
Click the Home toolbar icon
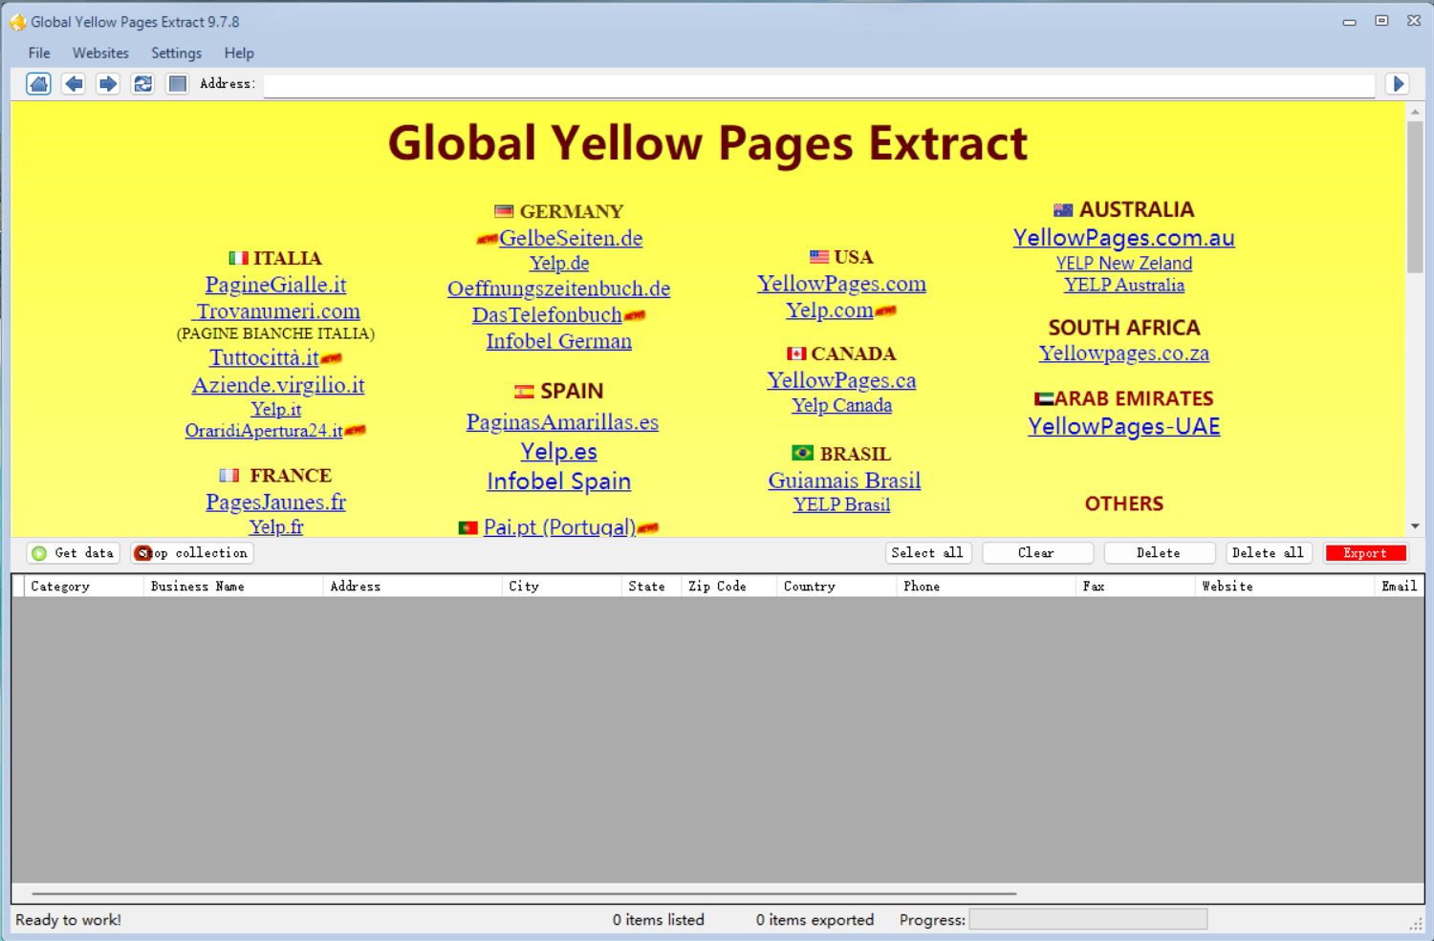(38, 84)
